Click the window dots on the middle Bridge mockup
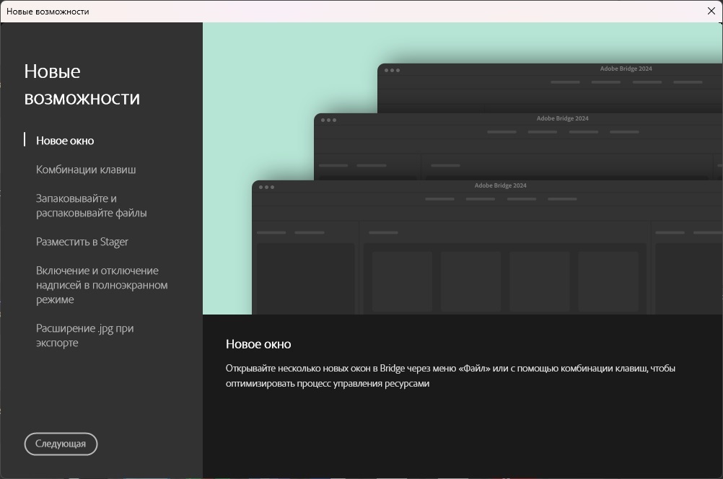This screenshot has width=723, height=479. point(328,120)
